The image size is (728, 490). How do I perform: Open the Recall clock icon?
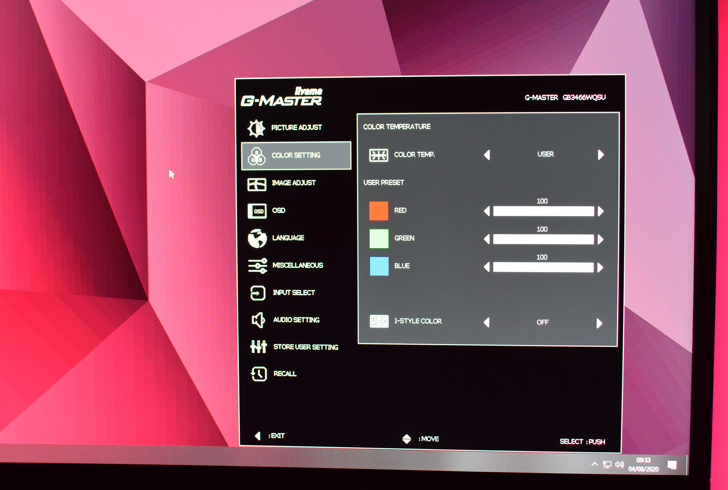tap(259, 374)
